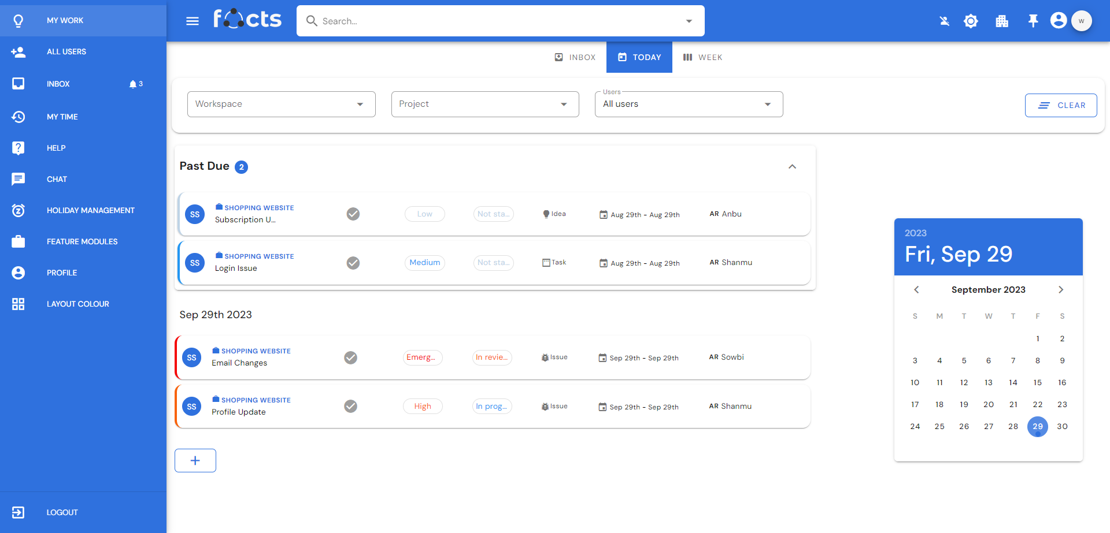Select September 15 on the calendar

(x=1037, y=382)
